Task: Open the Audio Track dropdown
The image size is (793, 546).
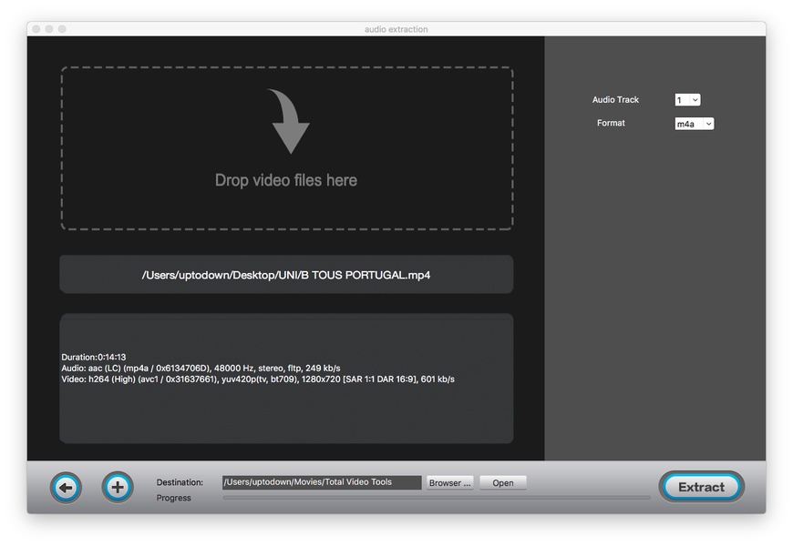Action: point(687,100)
